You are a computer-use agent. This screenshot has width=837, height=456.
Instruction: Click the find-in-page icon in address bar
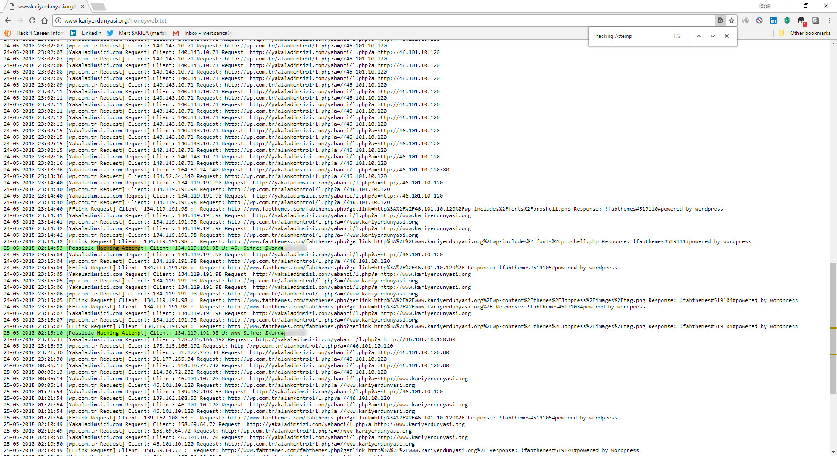pyautogui.click(x=721, y=20)
